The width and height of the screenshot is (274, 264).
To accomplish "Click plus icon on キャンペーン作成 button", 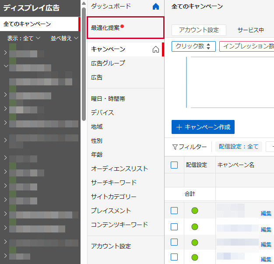I will (179, 127).
